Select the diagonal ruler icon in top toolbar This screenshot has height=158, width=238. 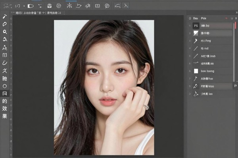click(88, 6)
